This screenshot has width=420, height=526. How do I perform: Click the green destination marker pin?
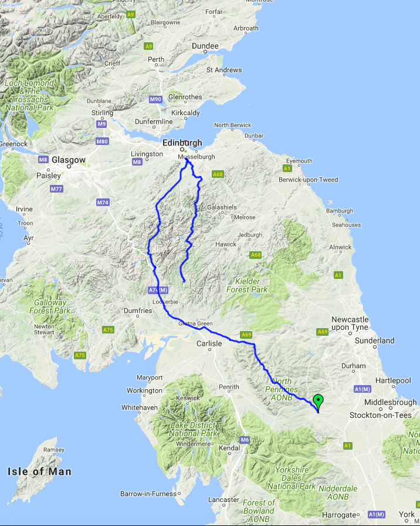tap(318, 403)
